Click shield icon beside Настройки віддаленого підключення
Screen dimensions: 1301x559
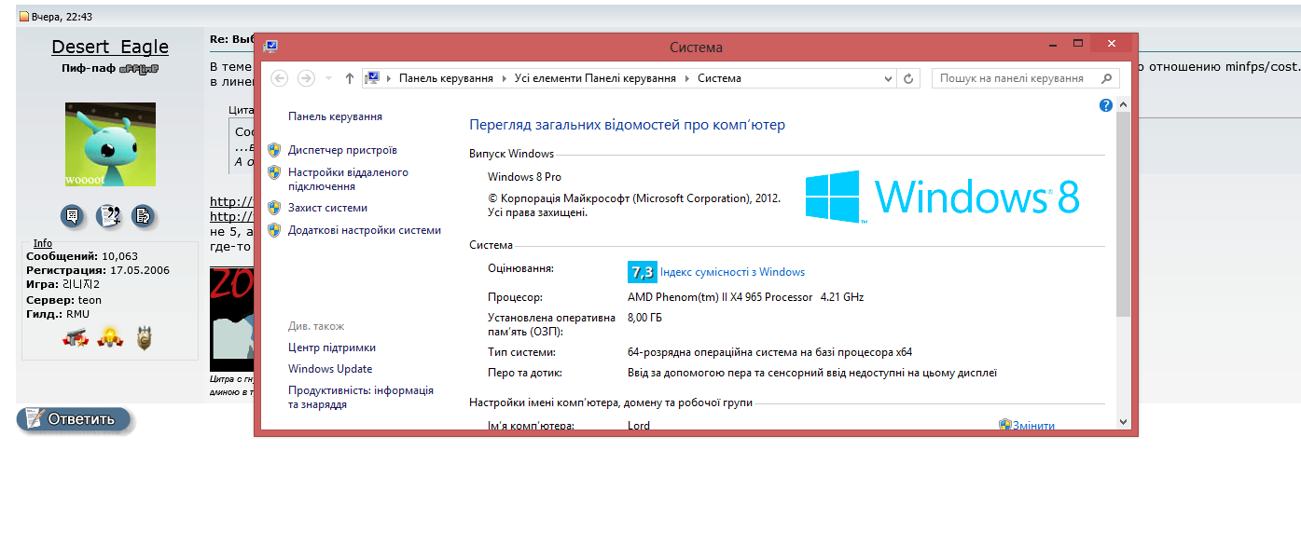tap(274, 172)
